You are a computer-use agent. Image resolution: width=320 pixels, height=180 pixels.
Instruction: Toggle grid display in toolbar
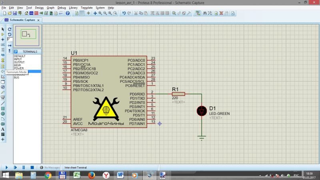[x=82, y=13]
